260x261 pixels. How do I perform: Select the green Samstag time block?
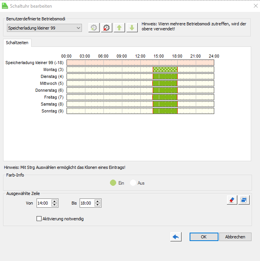pyautogui.click(x=165, y=104)
